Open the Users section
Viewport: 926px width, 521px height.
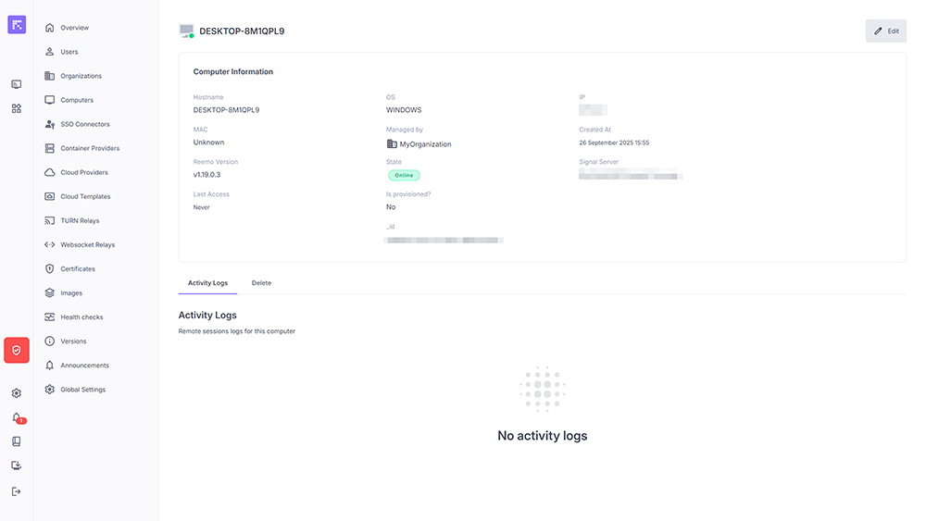pyautogui.click(x=69, y=52)
